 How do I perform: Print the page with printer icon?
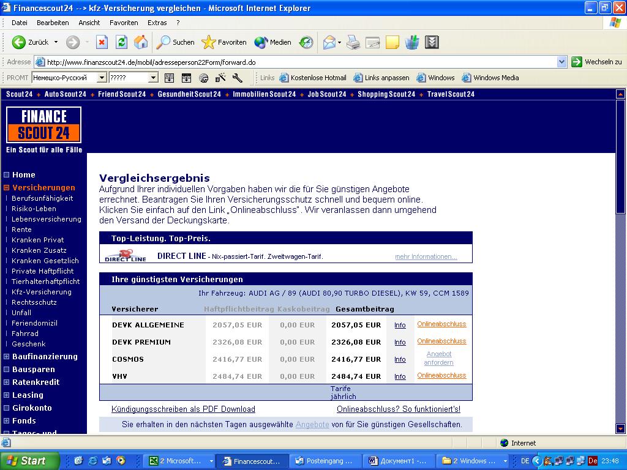pyautogui.click(x=353, y=42)
